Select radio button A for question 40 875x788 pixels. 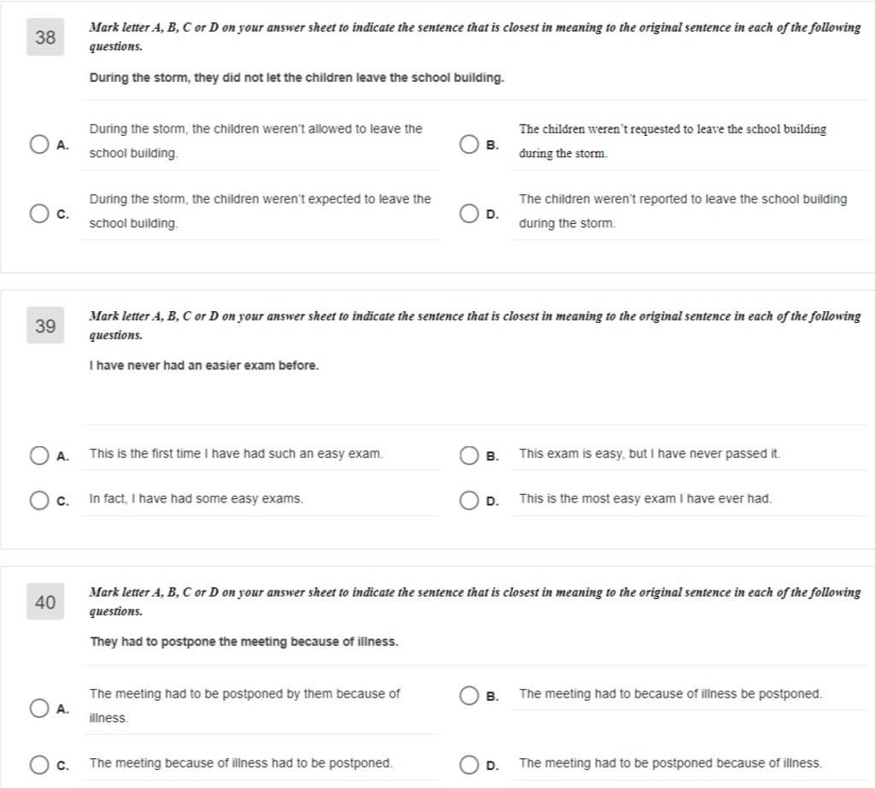[x=39, y=709]
